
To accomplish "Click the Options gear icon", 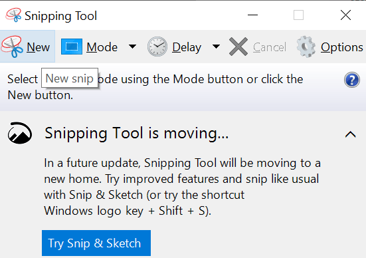I will pyautogui.click(x=306, y=47).
